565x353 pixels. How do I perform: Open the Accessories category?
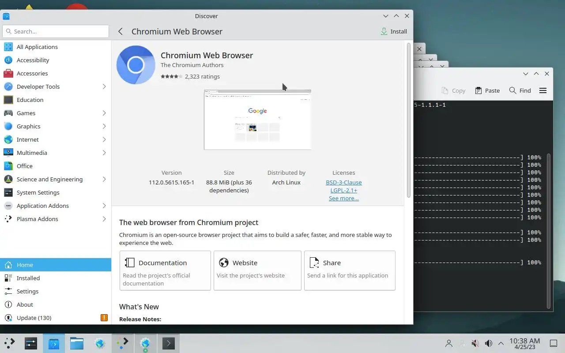click(x=56, y=73)
